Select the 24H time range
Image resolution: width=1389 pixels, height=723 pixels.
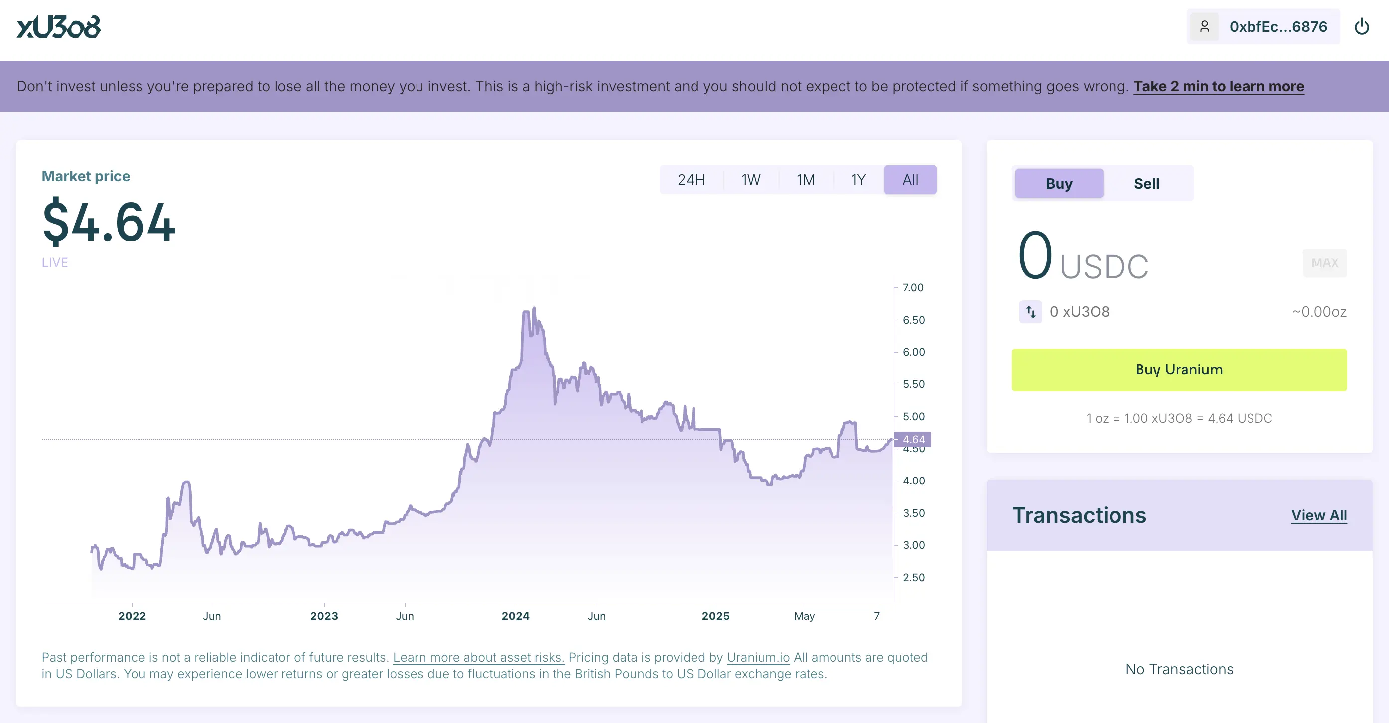(691, 180)
